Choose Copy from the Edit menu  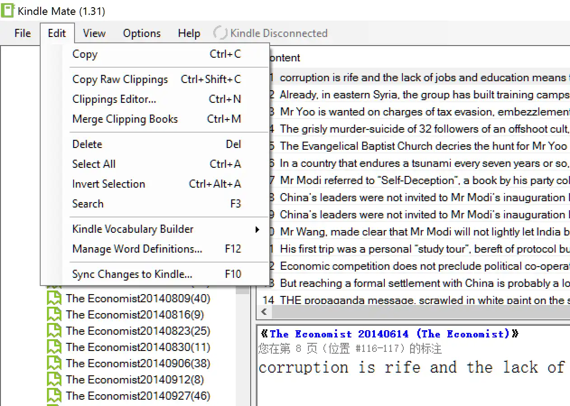(157, 54)
